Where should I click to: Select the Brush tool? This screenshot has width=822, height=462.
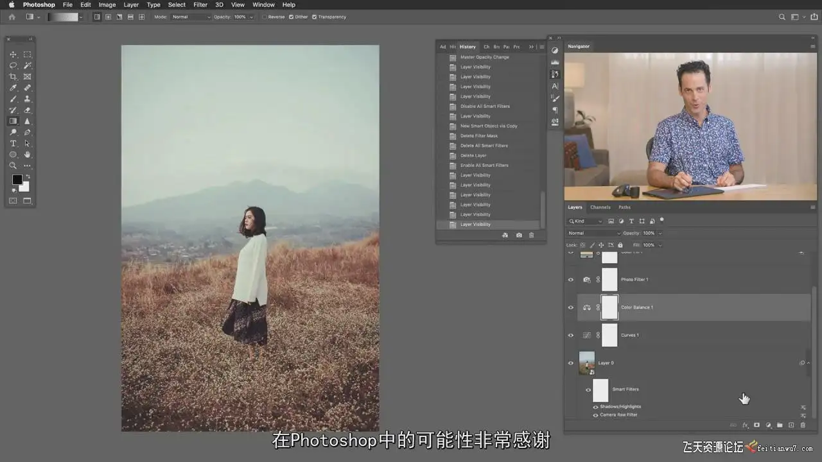pyautogui.click(x=13, y=99)
